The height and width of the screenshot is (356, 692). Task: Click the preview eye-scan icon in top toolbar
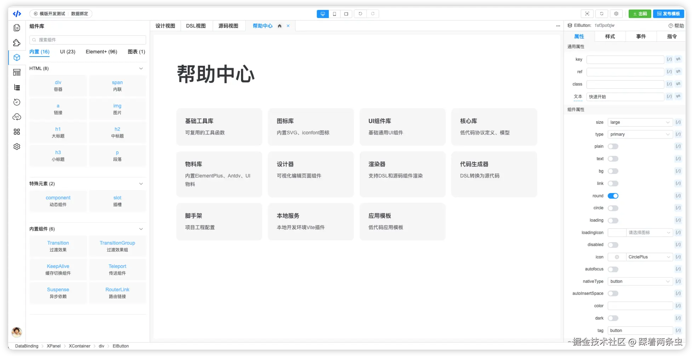(587, 14)
